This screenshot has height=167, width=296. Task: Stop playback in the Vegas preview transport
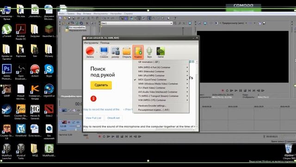(x=245, y=90)
